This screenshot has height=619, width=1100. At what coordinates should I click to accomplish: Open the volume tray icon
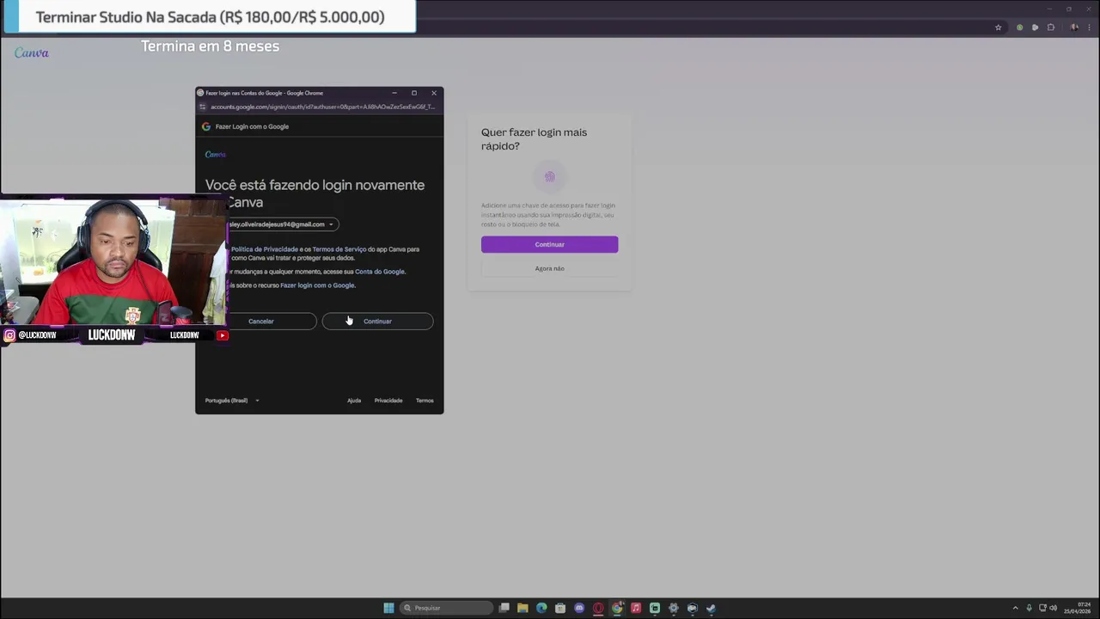click(x=1053, y=608)
